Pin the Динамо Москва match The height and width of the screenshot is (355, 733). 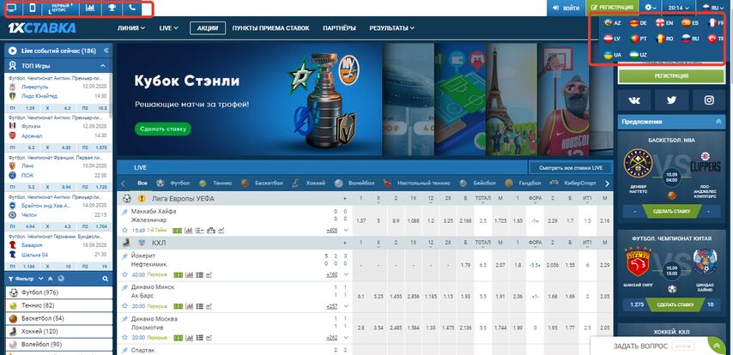point(124,320)
